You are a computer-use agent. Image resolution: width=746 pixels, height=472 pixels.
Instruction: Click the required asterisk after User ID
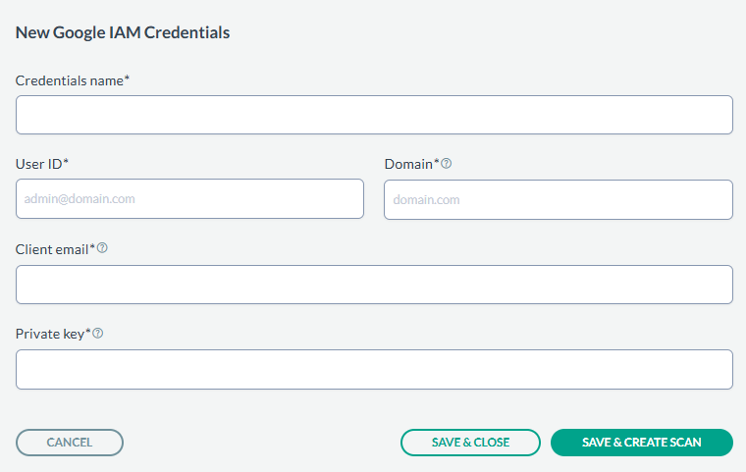click(x=66, y=162)
